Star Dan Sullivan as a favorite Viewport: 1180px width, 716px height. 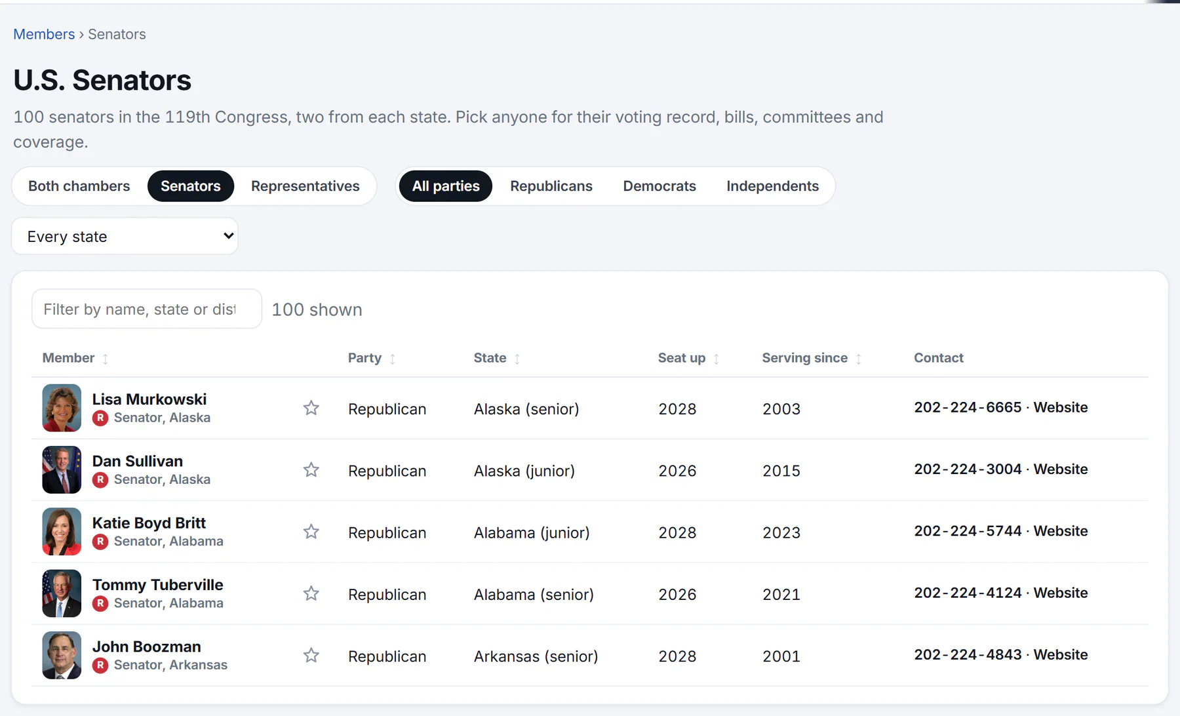[311, 469]
